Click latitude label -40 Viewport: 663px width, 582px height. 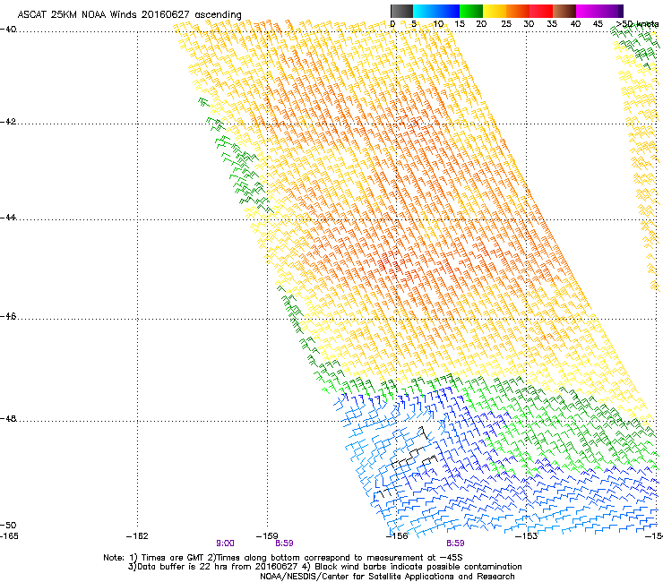8,30
